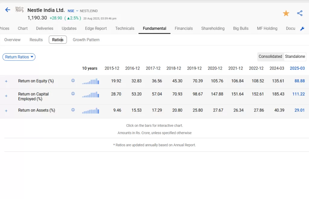This screenshot has height=199, width=309.
Task: Select the Fundamental tab
Action: (154, 28)
